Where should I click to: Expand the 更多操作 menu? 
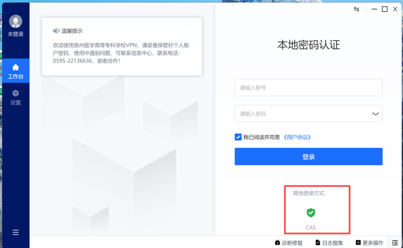(x=369, y=243)
